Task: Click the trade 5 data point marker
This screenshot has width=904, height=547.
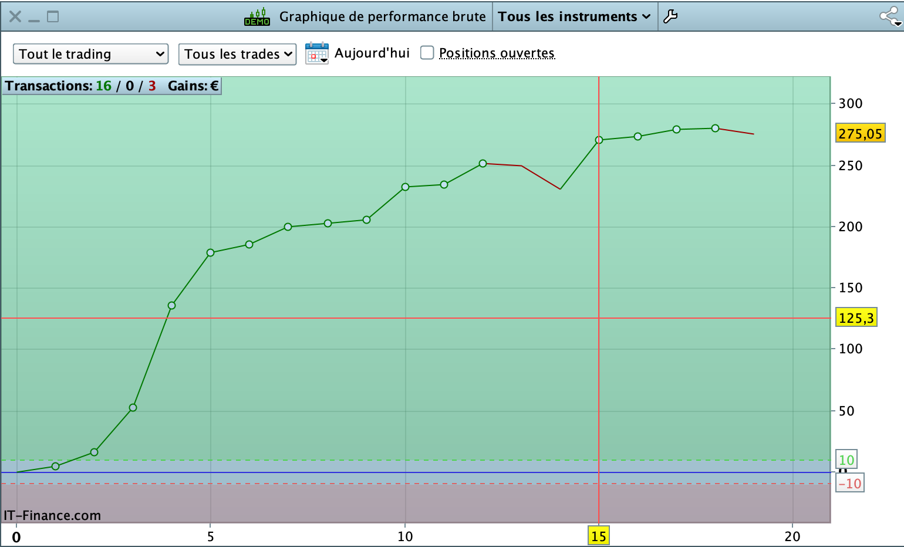Action: pos(210,252)
